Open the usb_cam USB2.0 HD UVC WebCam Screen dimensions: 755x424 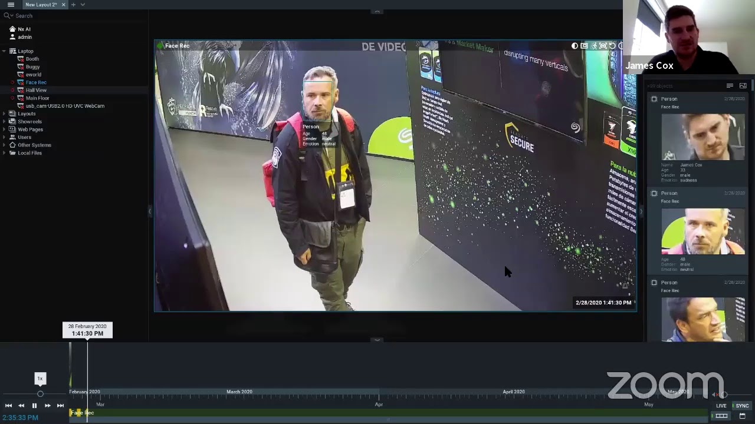coord(65,106)
